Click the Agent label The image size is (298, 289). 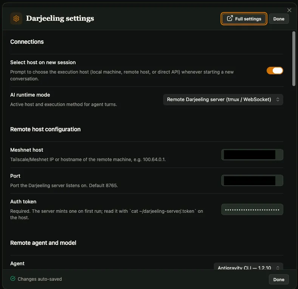pos(17,264)
